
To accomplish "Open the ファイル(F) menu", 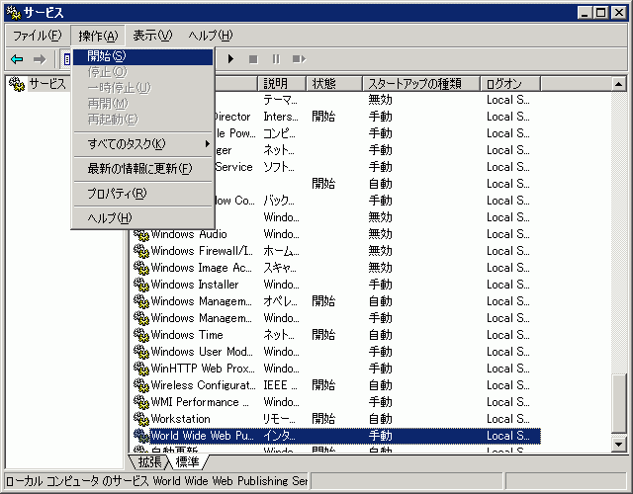I will pyautogui.click(x=38, y=36).
